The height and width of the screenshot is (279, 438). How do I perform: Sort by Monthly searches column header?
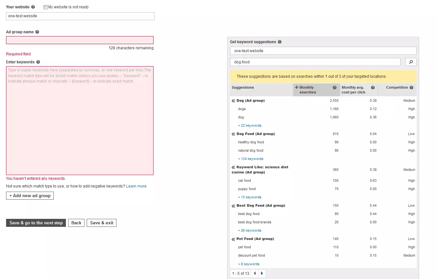[307, 90]
